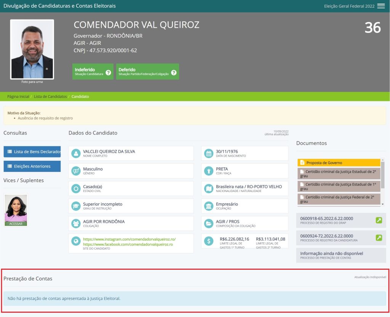Open Proposta de Governo document

click(339, 163)
